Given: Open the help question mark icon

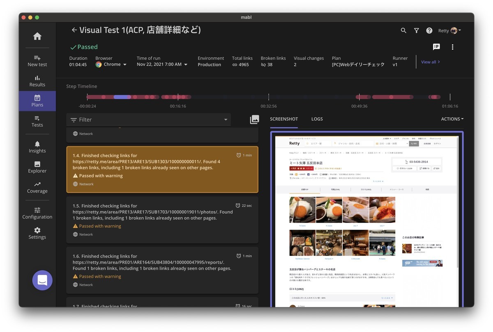Looking at the screenshot, I should 429,30.
